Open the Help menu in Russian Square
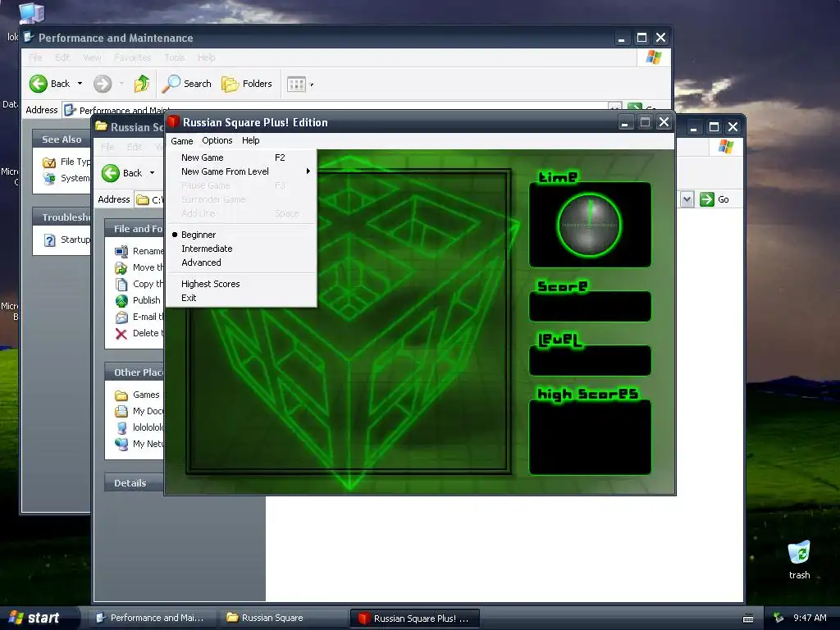 (250, 140)
